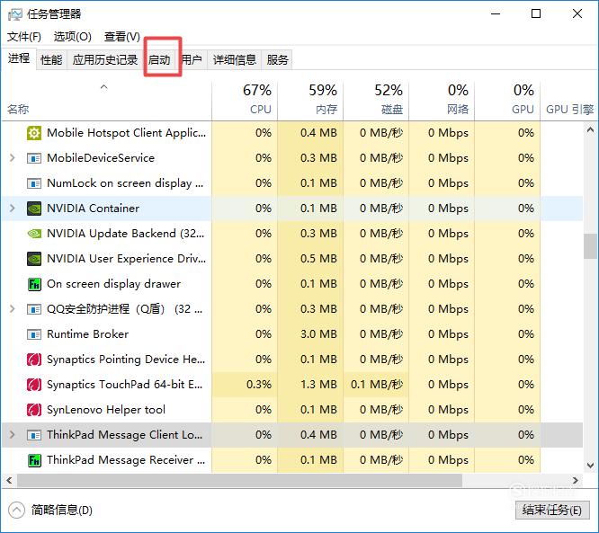Click the NVIDIA Container icon

pos(34,209)
